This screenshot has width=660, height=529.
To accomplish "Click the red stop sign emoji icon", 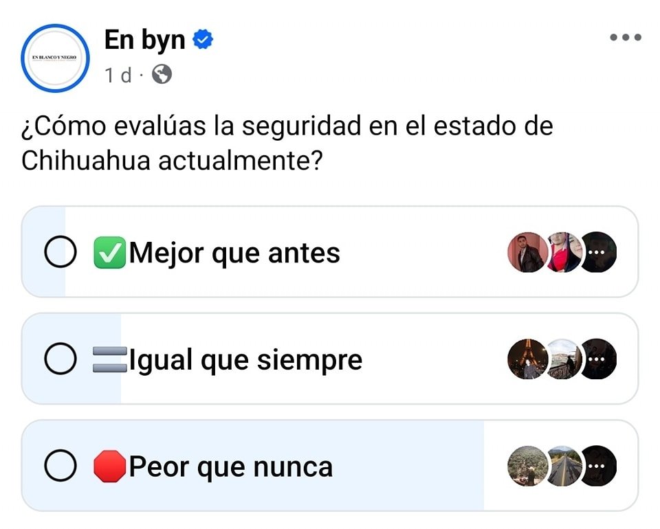I will click(x=109, y=467).
